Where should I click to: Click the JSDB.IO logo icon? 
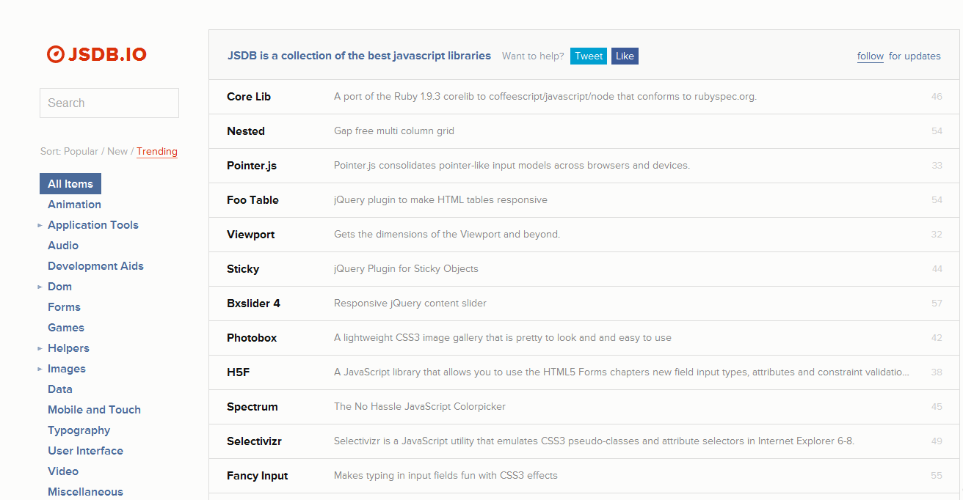click(x=56, y=54)
